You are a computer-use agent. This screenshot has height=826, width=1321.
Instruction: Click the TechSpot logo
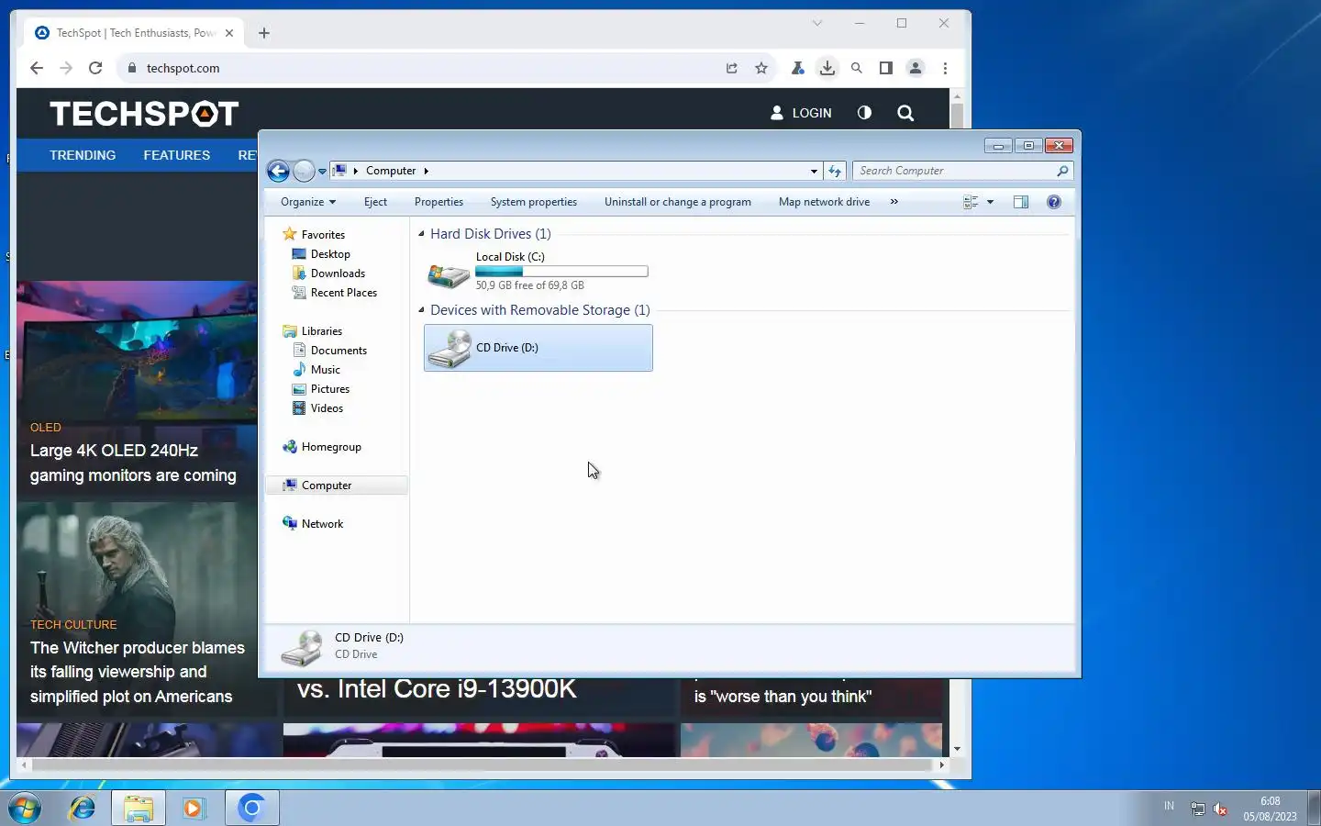pyautogui.click(x=144, y=114)
